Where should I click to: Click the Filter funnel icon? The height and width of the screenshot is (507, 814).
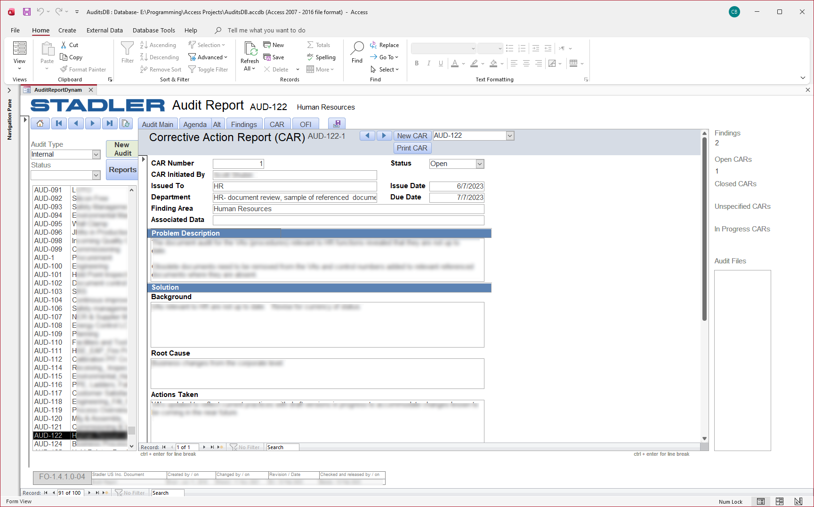tap(127, 48)
